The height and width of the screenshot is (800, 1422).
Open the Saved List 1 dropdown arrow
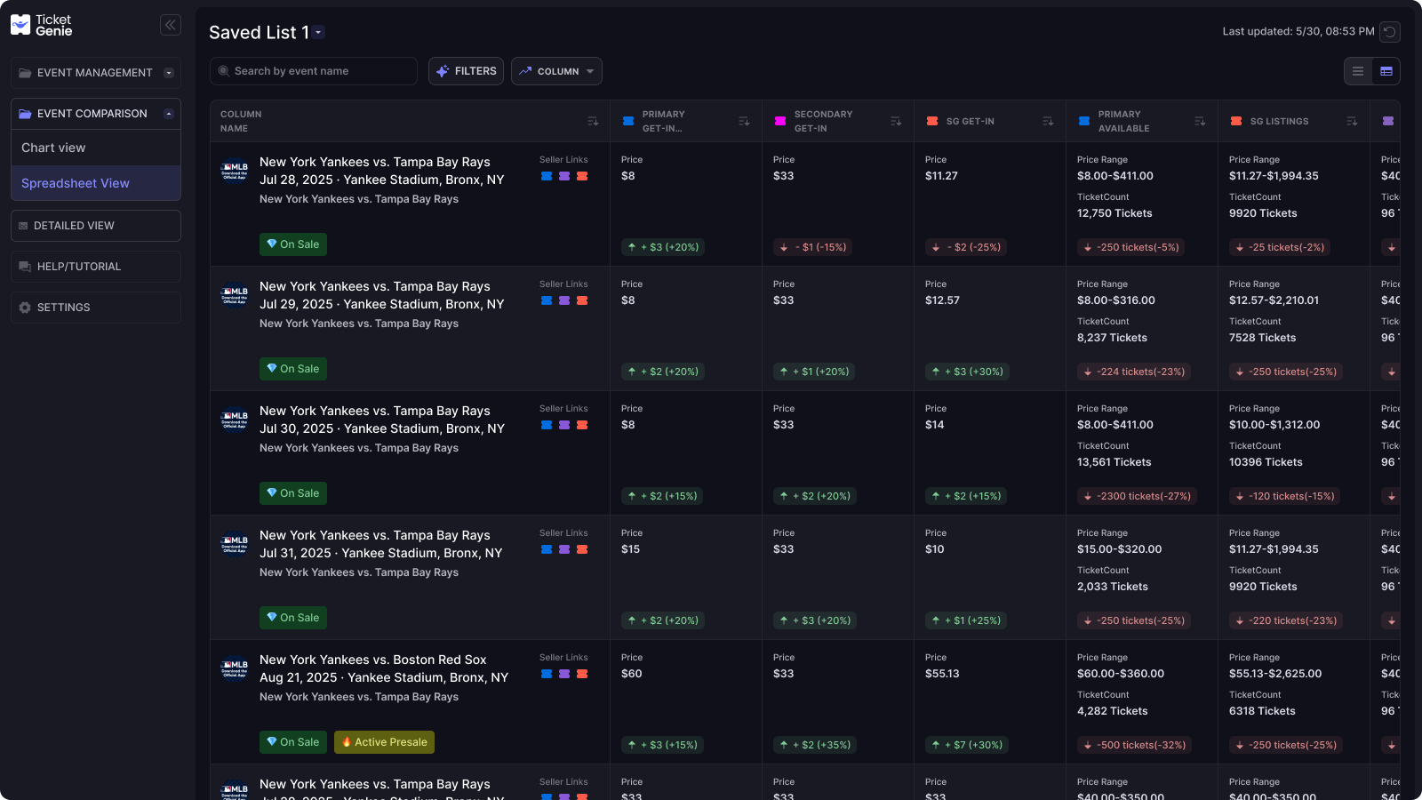click(x=319, y=33)
